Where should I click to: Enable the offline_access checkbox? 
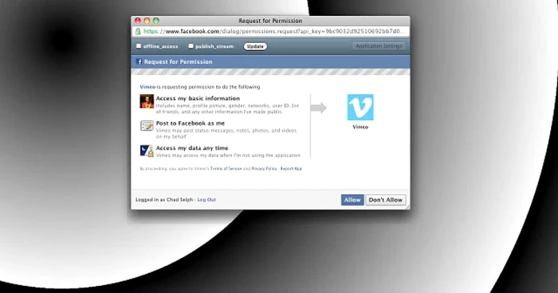coord(139,46)
